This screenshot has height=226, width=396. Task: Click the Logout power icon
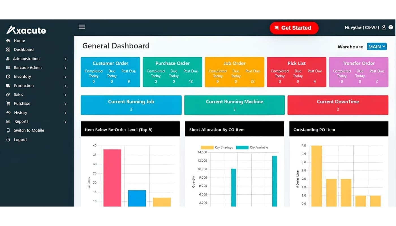pos(8,140)
